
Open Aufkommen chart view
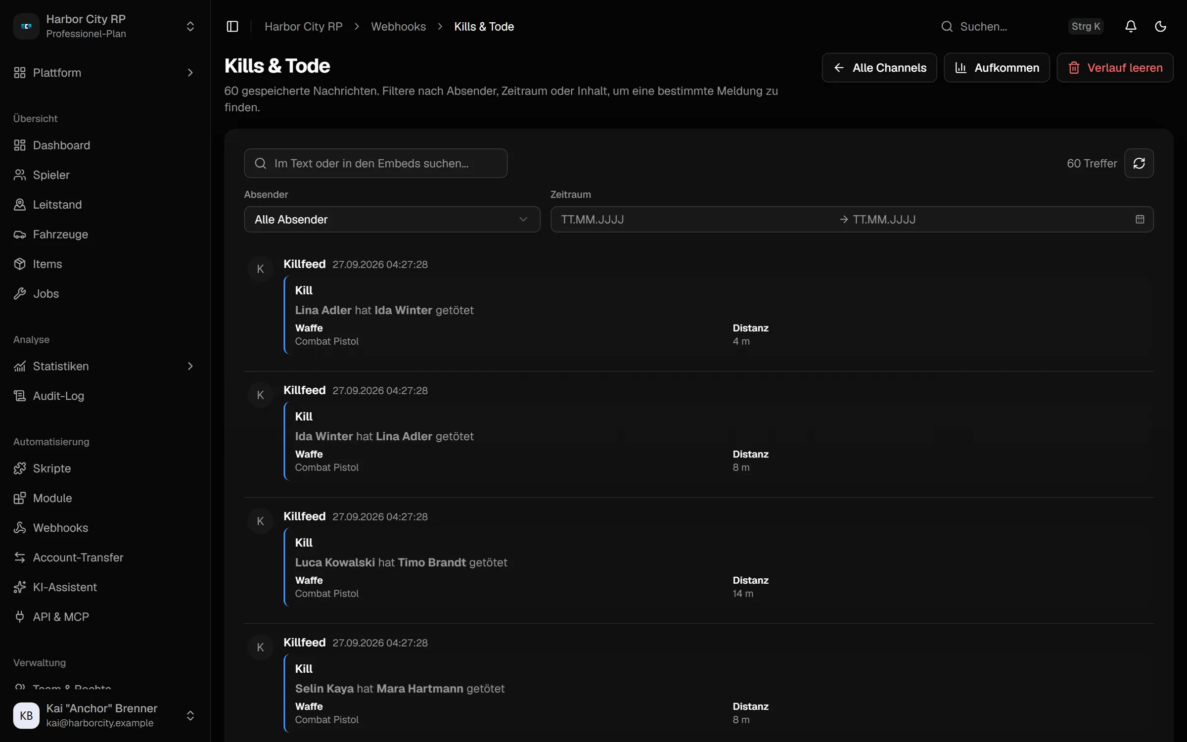[x=997, y=68]
